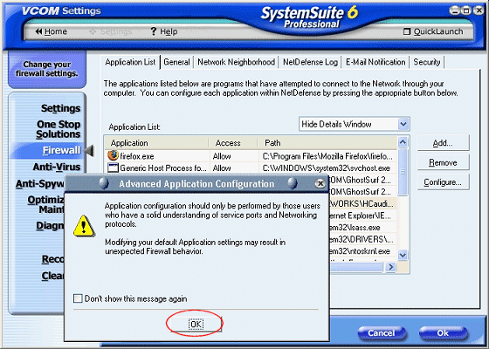Close the Advanced Application Configuration dialog

click(320, 183)
